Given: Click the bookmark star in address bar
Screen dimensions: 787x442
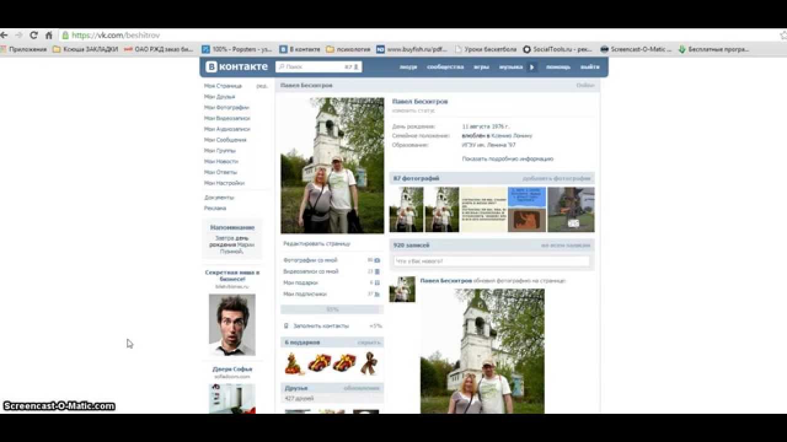Looking at the screenshot, I should click(x=783, y=36).
